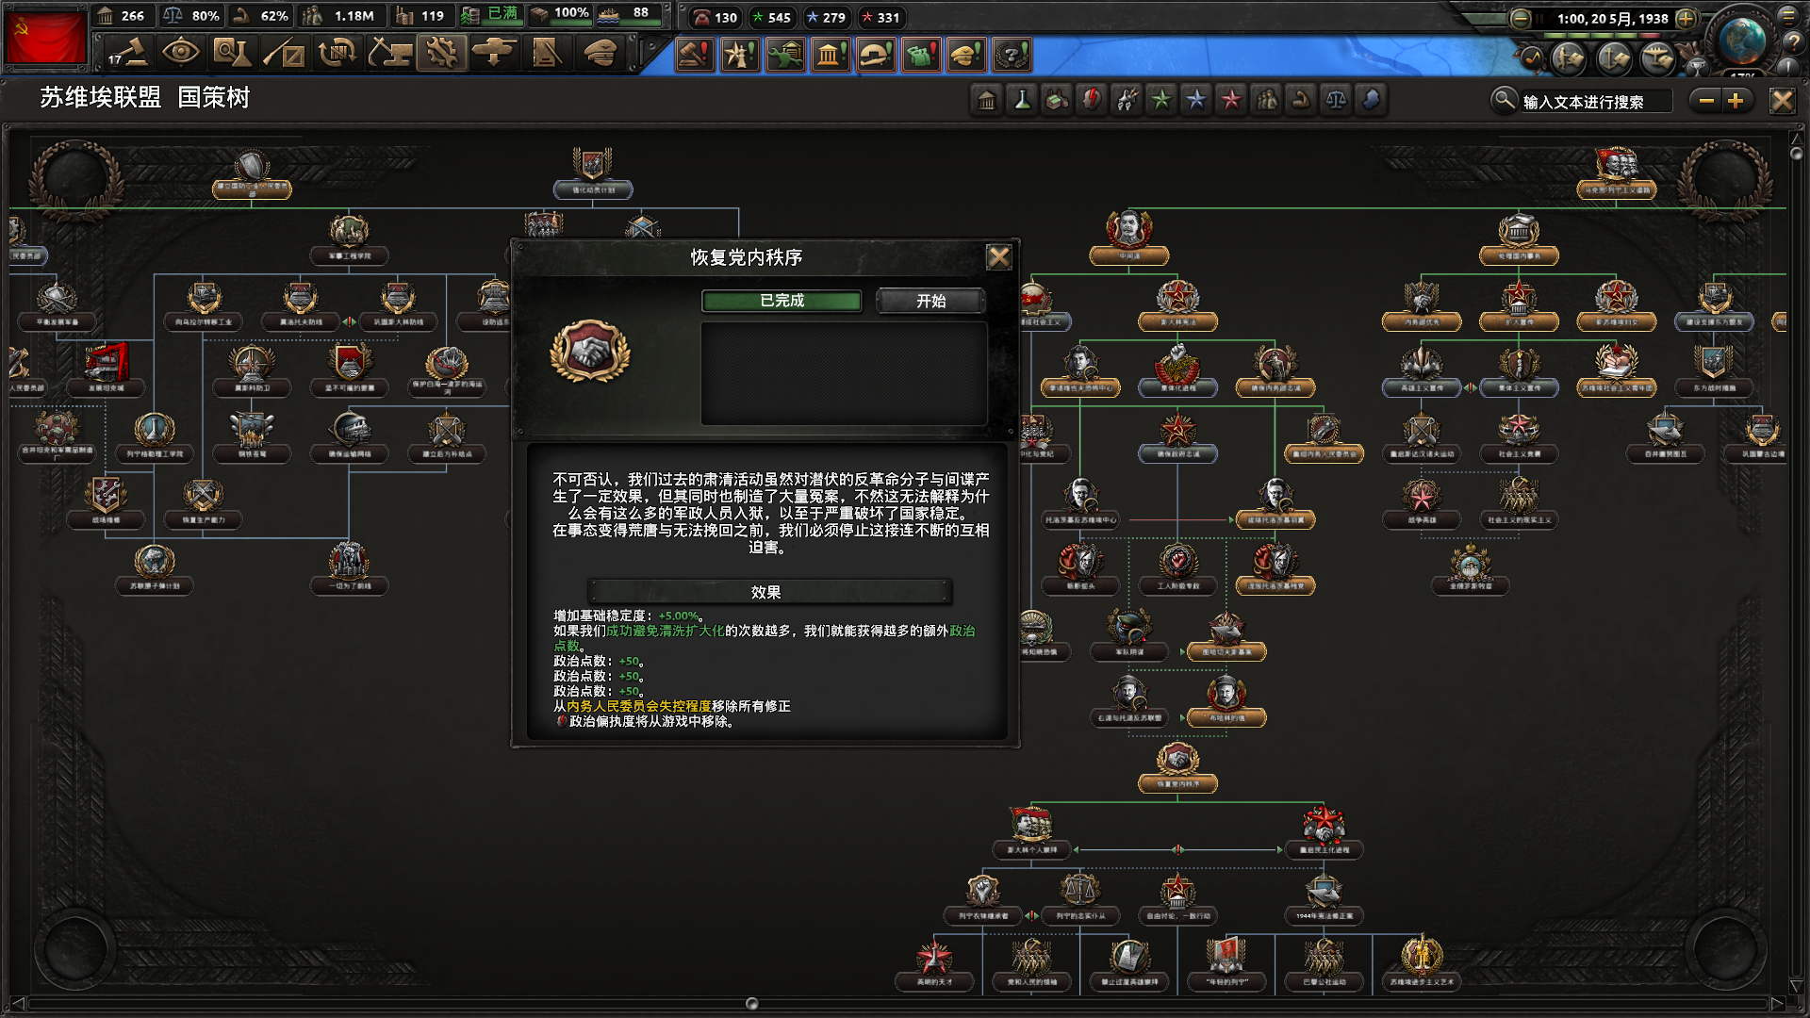Open the Trade tab with crate icon
The height and width of the screenshot is (1018, 1810).
(337, 53)
